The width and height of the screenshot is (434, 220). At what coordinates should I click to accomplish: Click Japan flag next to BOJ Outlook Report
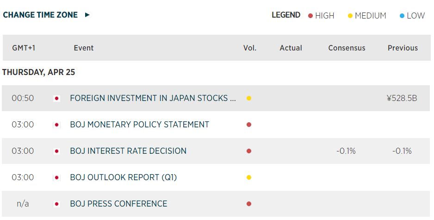(x=56, y=177)
